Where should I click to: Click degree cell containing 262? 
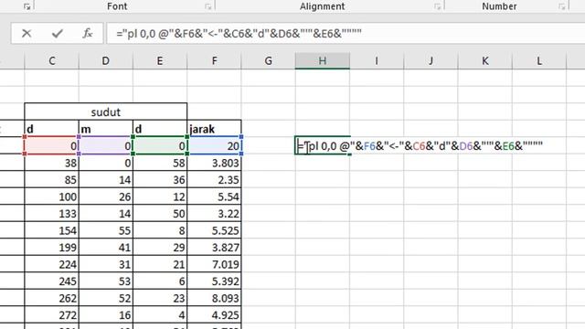[52, 298]
